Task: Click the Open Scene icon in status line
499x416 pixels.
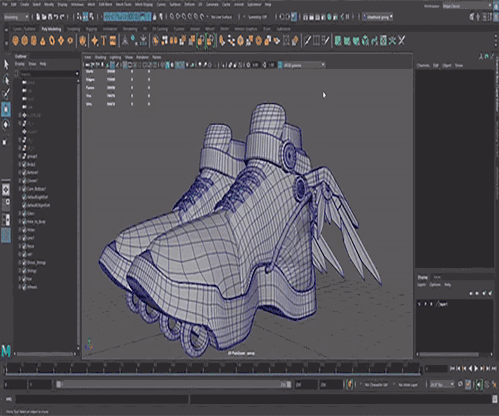Action: (x=44, y=17)
